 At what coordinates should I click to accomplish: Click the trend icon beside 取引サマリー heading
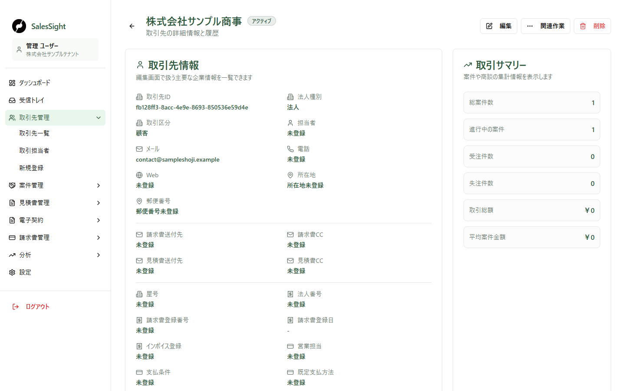pos(467,65)
